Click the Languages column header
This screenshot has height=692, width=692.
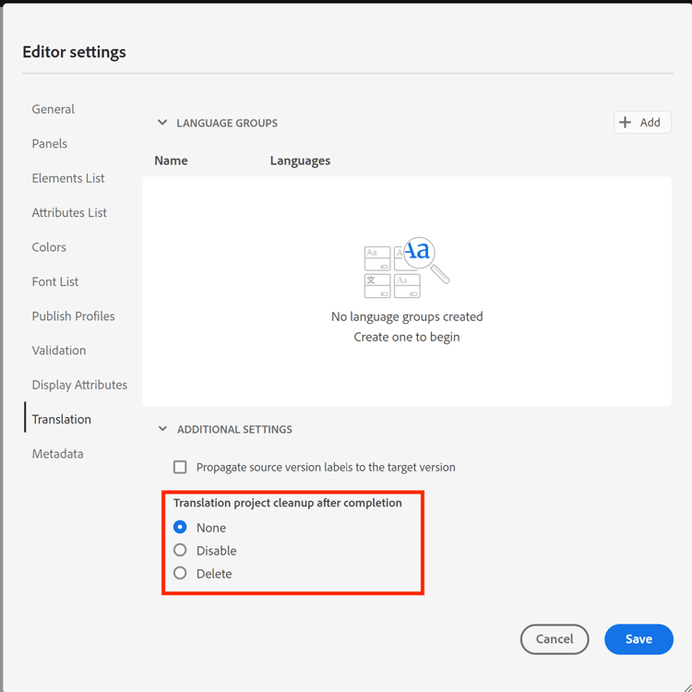(x=300, y=161)
